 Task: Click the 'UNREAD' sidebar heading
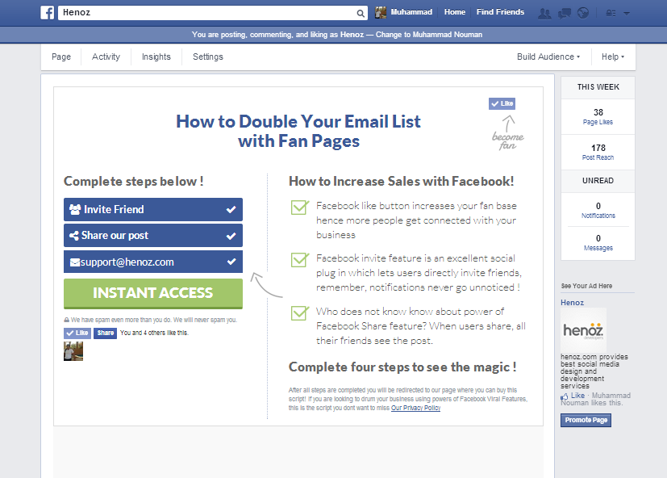pos(598,181)
